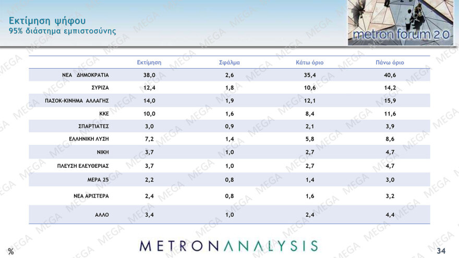Click the upper limit 8,6 for ΕΛΛΗΝΙΚΗ ΛΥΣΗ
Viewport: 459px width, 258px height.
[390, 139]
